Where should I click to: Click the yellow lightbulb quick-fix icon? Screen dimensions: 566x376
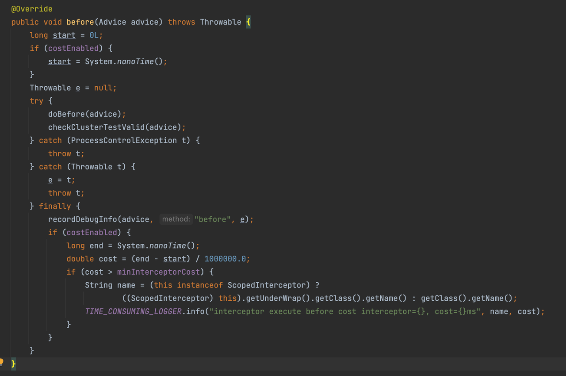click(x=1, y=362)
